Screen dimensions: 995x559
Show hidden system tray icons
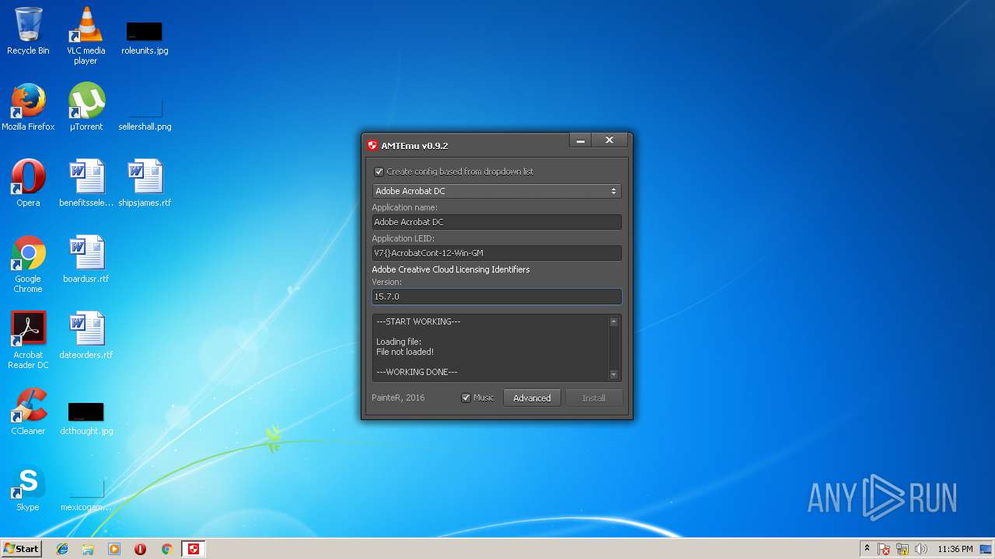tap(867, 548)
